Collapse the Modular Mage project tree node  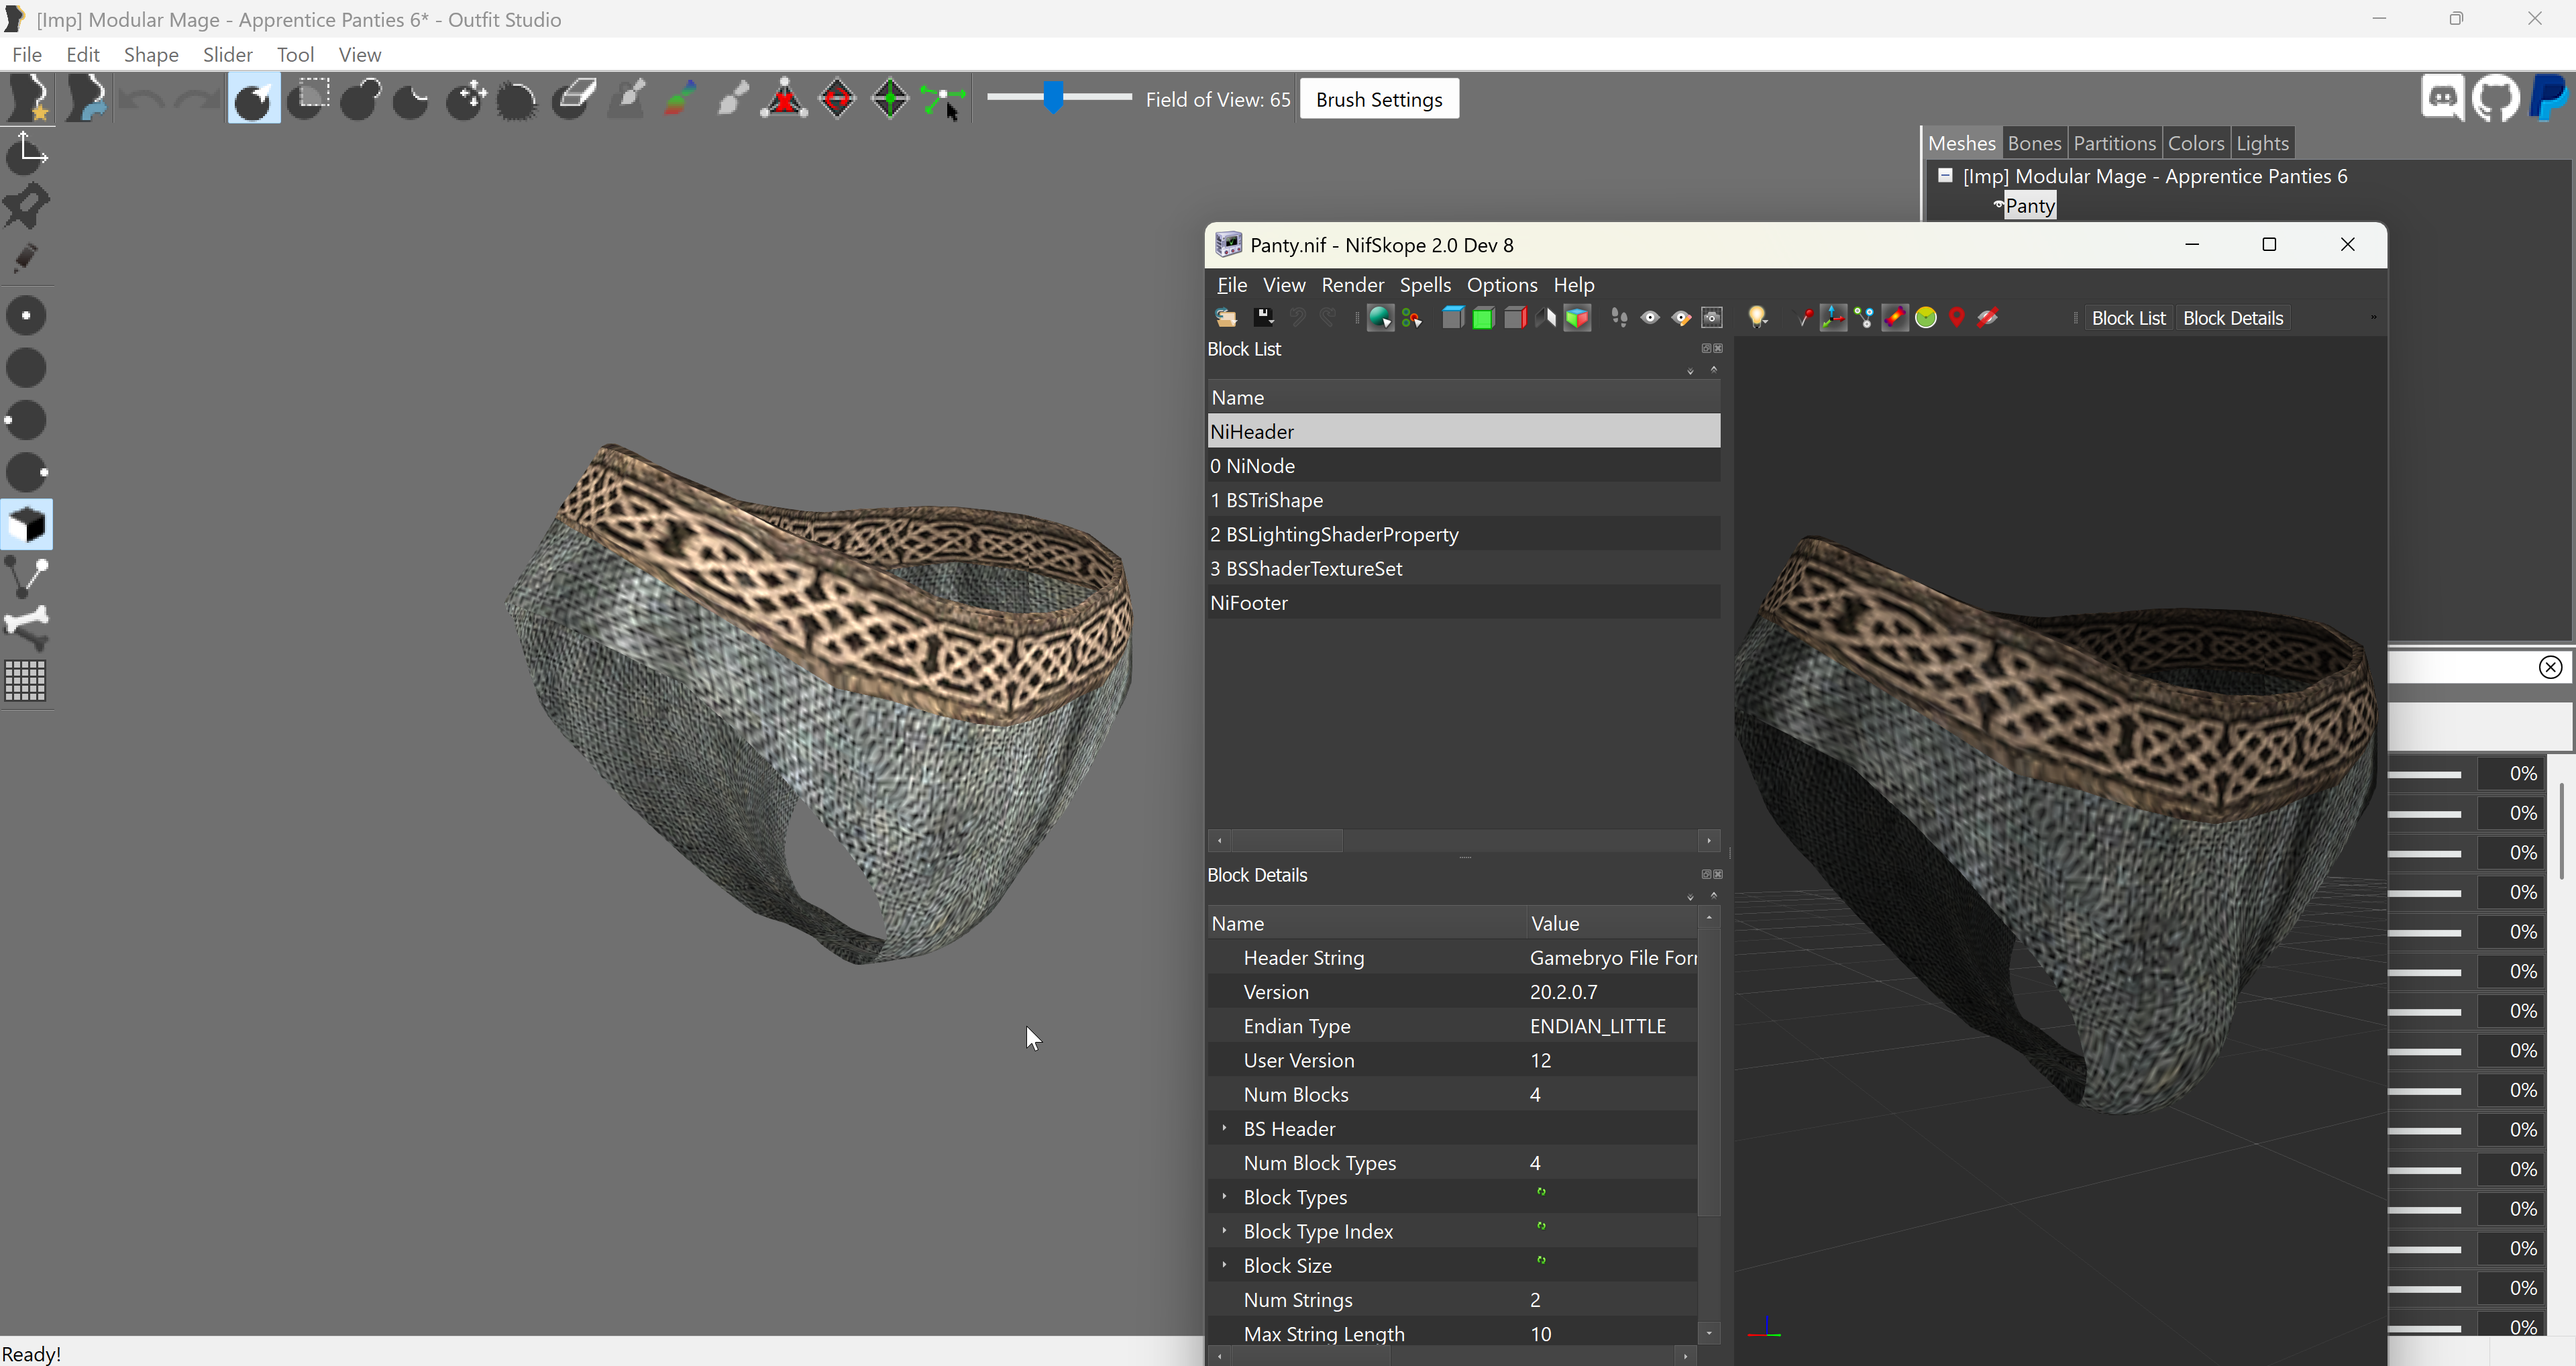pos(1946,176)
